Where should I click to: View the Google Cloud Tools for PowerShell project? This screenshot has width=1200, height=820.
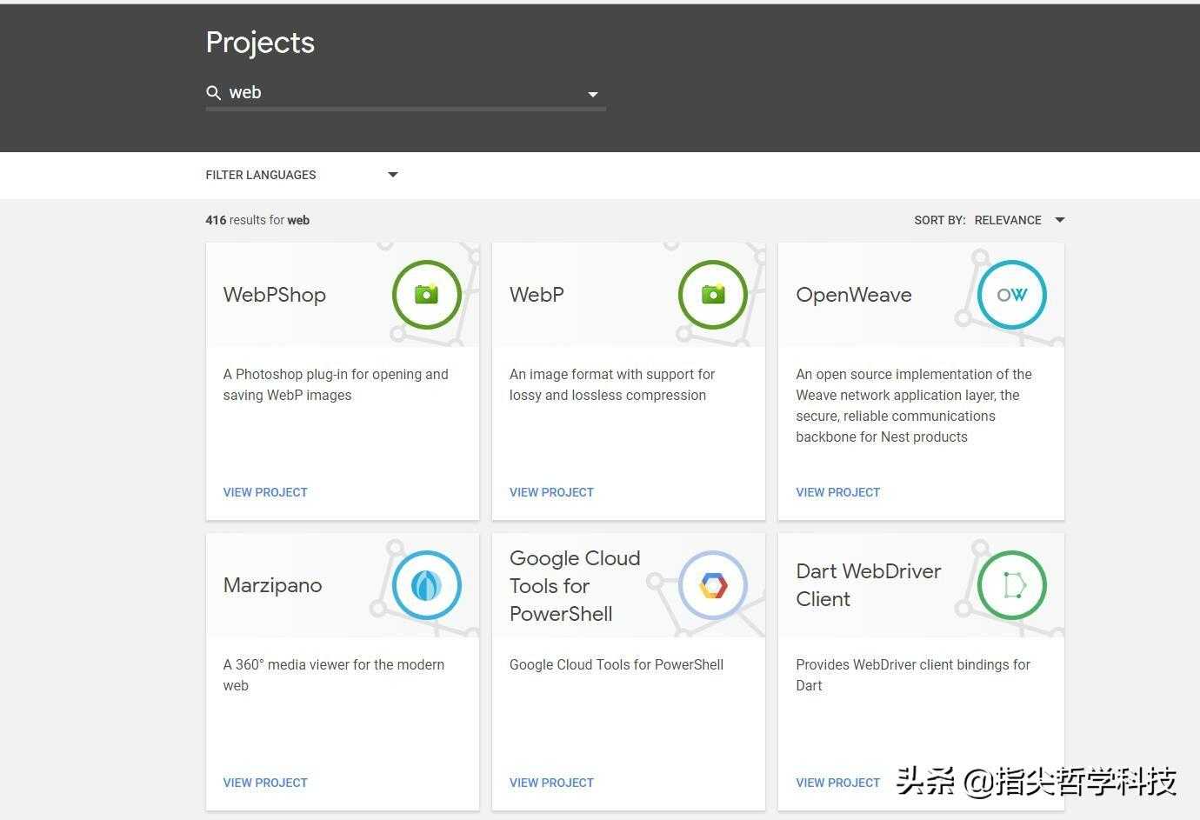(x=551, y=783)
